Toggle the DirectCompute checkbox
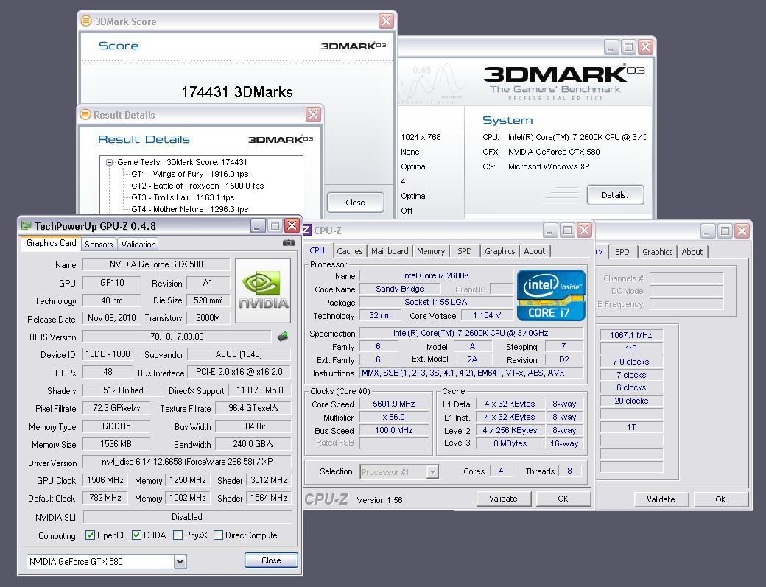The height and width of the screenshot is (587, 766). 218,535
